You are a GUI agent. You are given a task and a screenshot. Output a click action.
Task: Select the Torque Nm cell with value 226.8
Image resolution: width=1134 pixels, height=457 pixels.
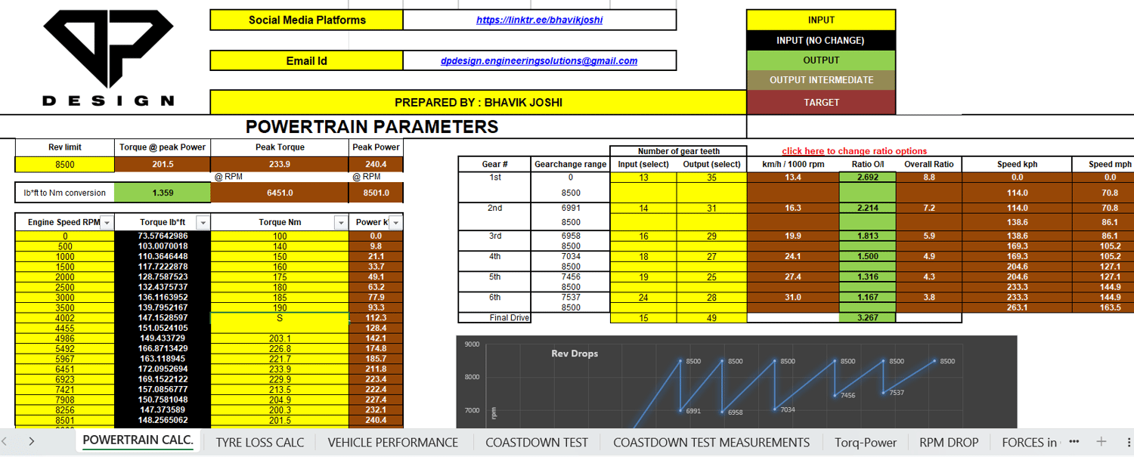(280, 349)
